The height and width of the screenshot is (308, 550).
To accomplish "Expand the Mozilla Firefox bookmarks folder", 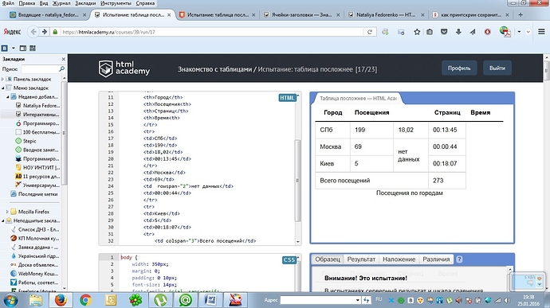I will pos(7,212).
